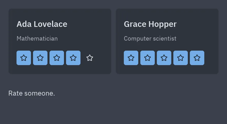Image resolution: width=227 pixels, height=124 pixels.
Task: Choose Grace Hopper's fourth star
Action: pyautogui.click(x=181, y=58)
